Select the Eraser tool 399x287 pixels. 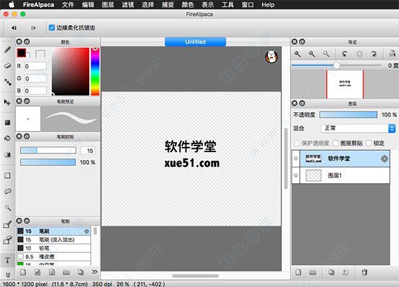point(7,66)
